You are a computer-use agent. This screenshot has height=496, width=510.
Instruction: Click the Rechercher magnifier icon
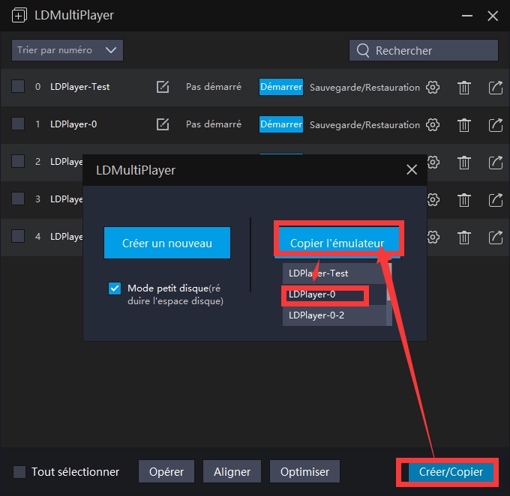click(363, 50)
